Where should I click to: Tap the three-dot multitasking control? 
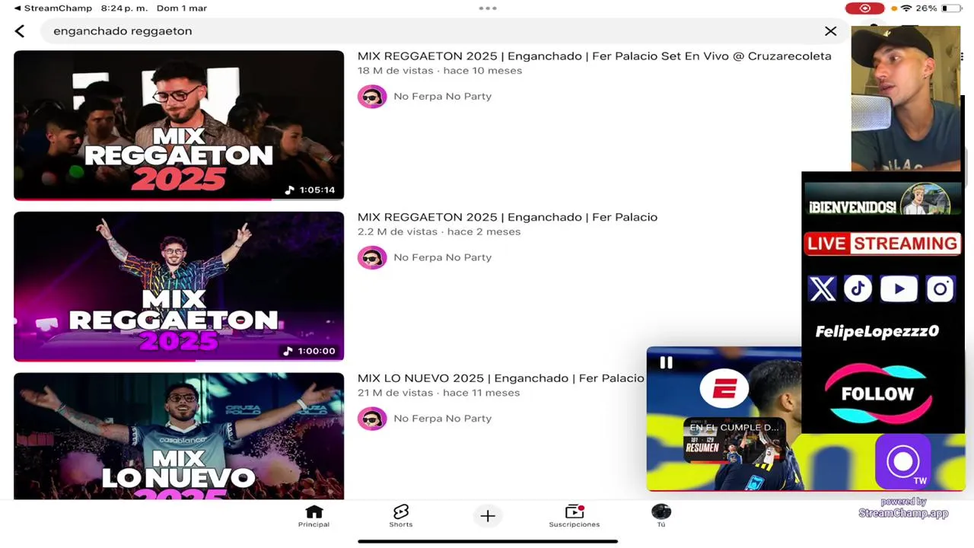coord(488,8)
